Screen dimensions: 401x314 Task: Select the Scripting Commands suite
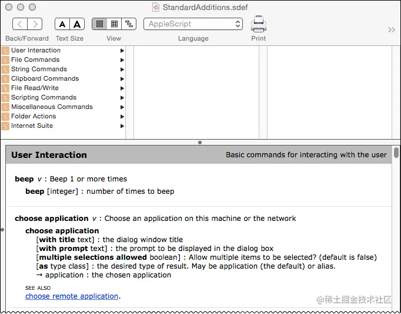[63, 97]
